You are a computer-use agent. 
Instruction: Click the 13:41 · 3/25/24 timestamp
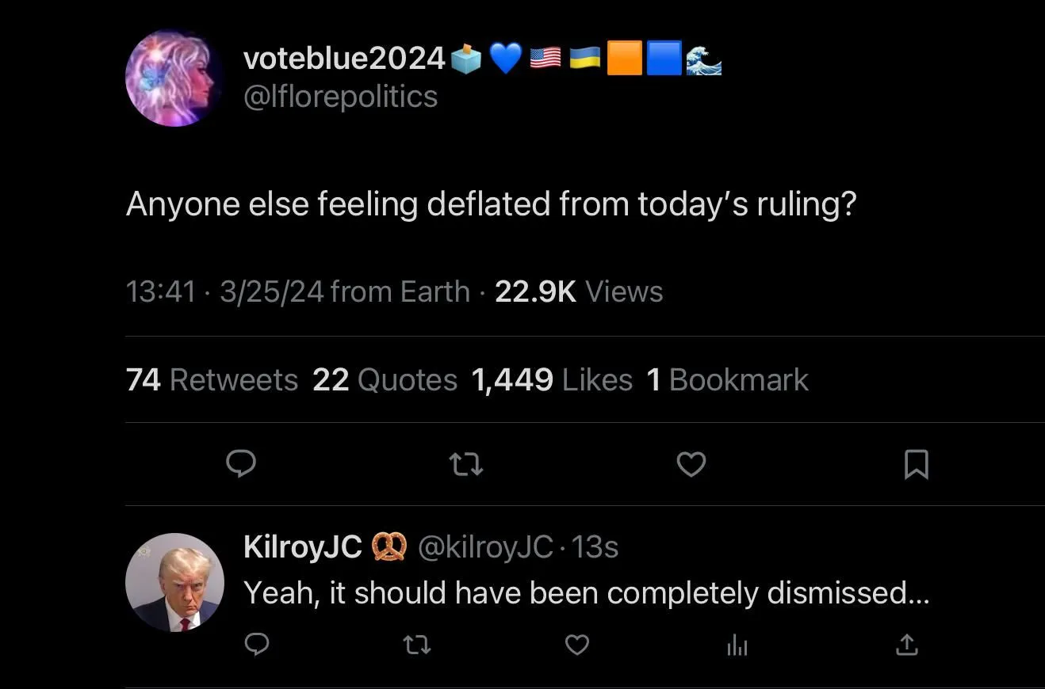(224, 291)
